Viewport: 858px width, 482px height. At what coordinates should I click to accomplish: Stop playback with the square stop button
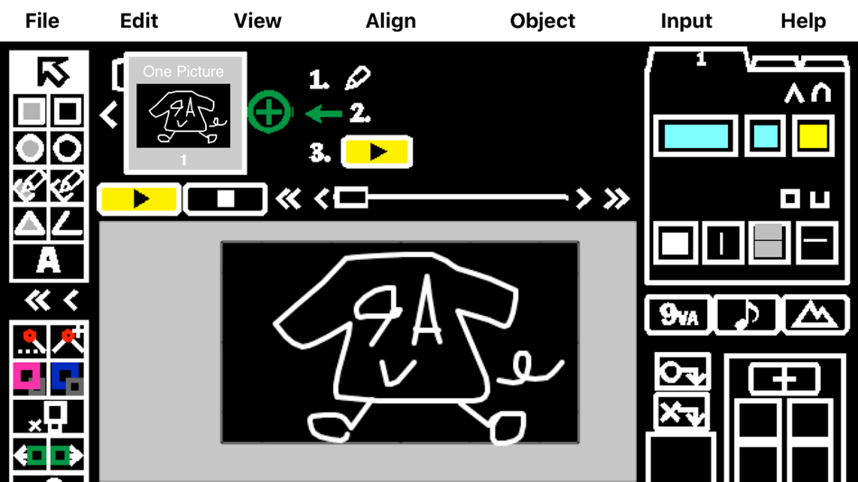[x=226, y=199]
